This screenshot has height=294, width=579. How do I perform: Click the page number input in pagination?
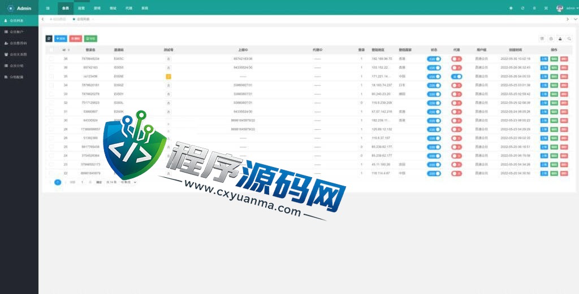[x=83, y=182]
